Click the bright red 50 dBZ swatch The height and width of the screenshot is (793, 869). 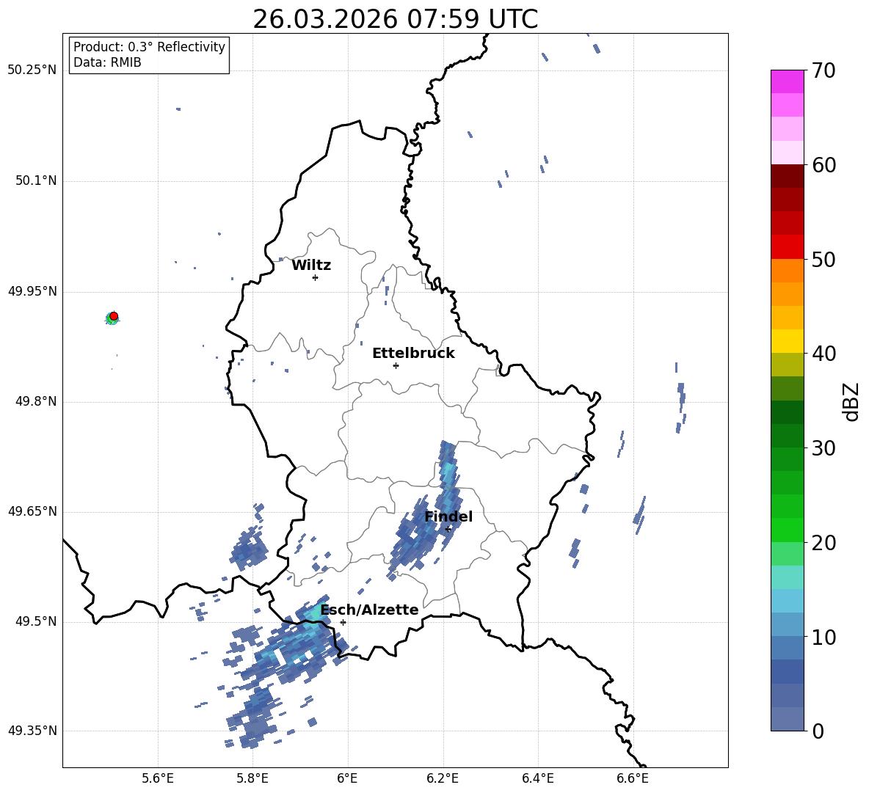pos(787,247)
